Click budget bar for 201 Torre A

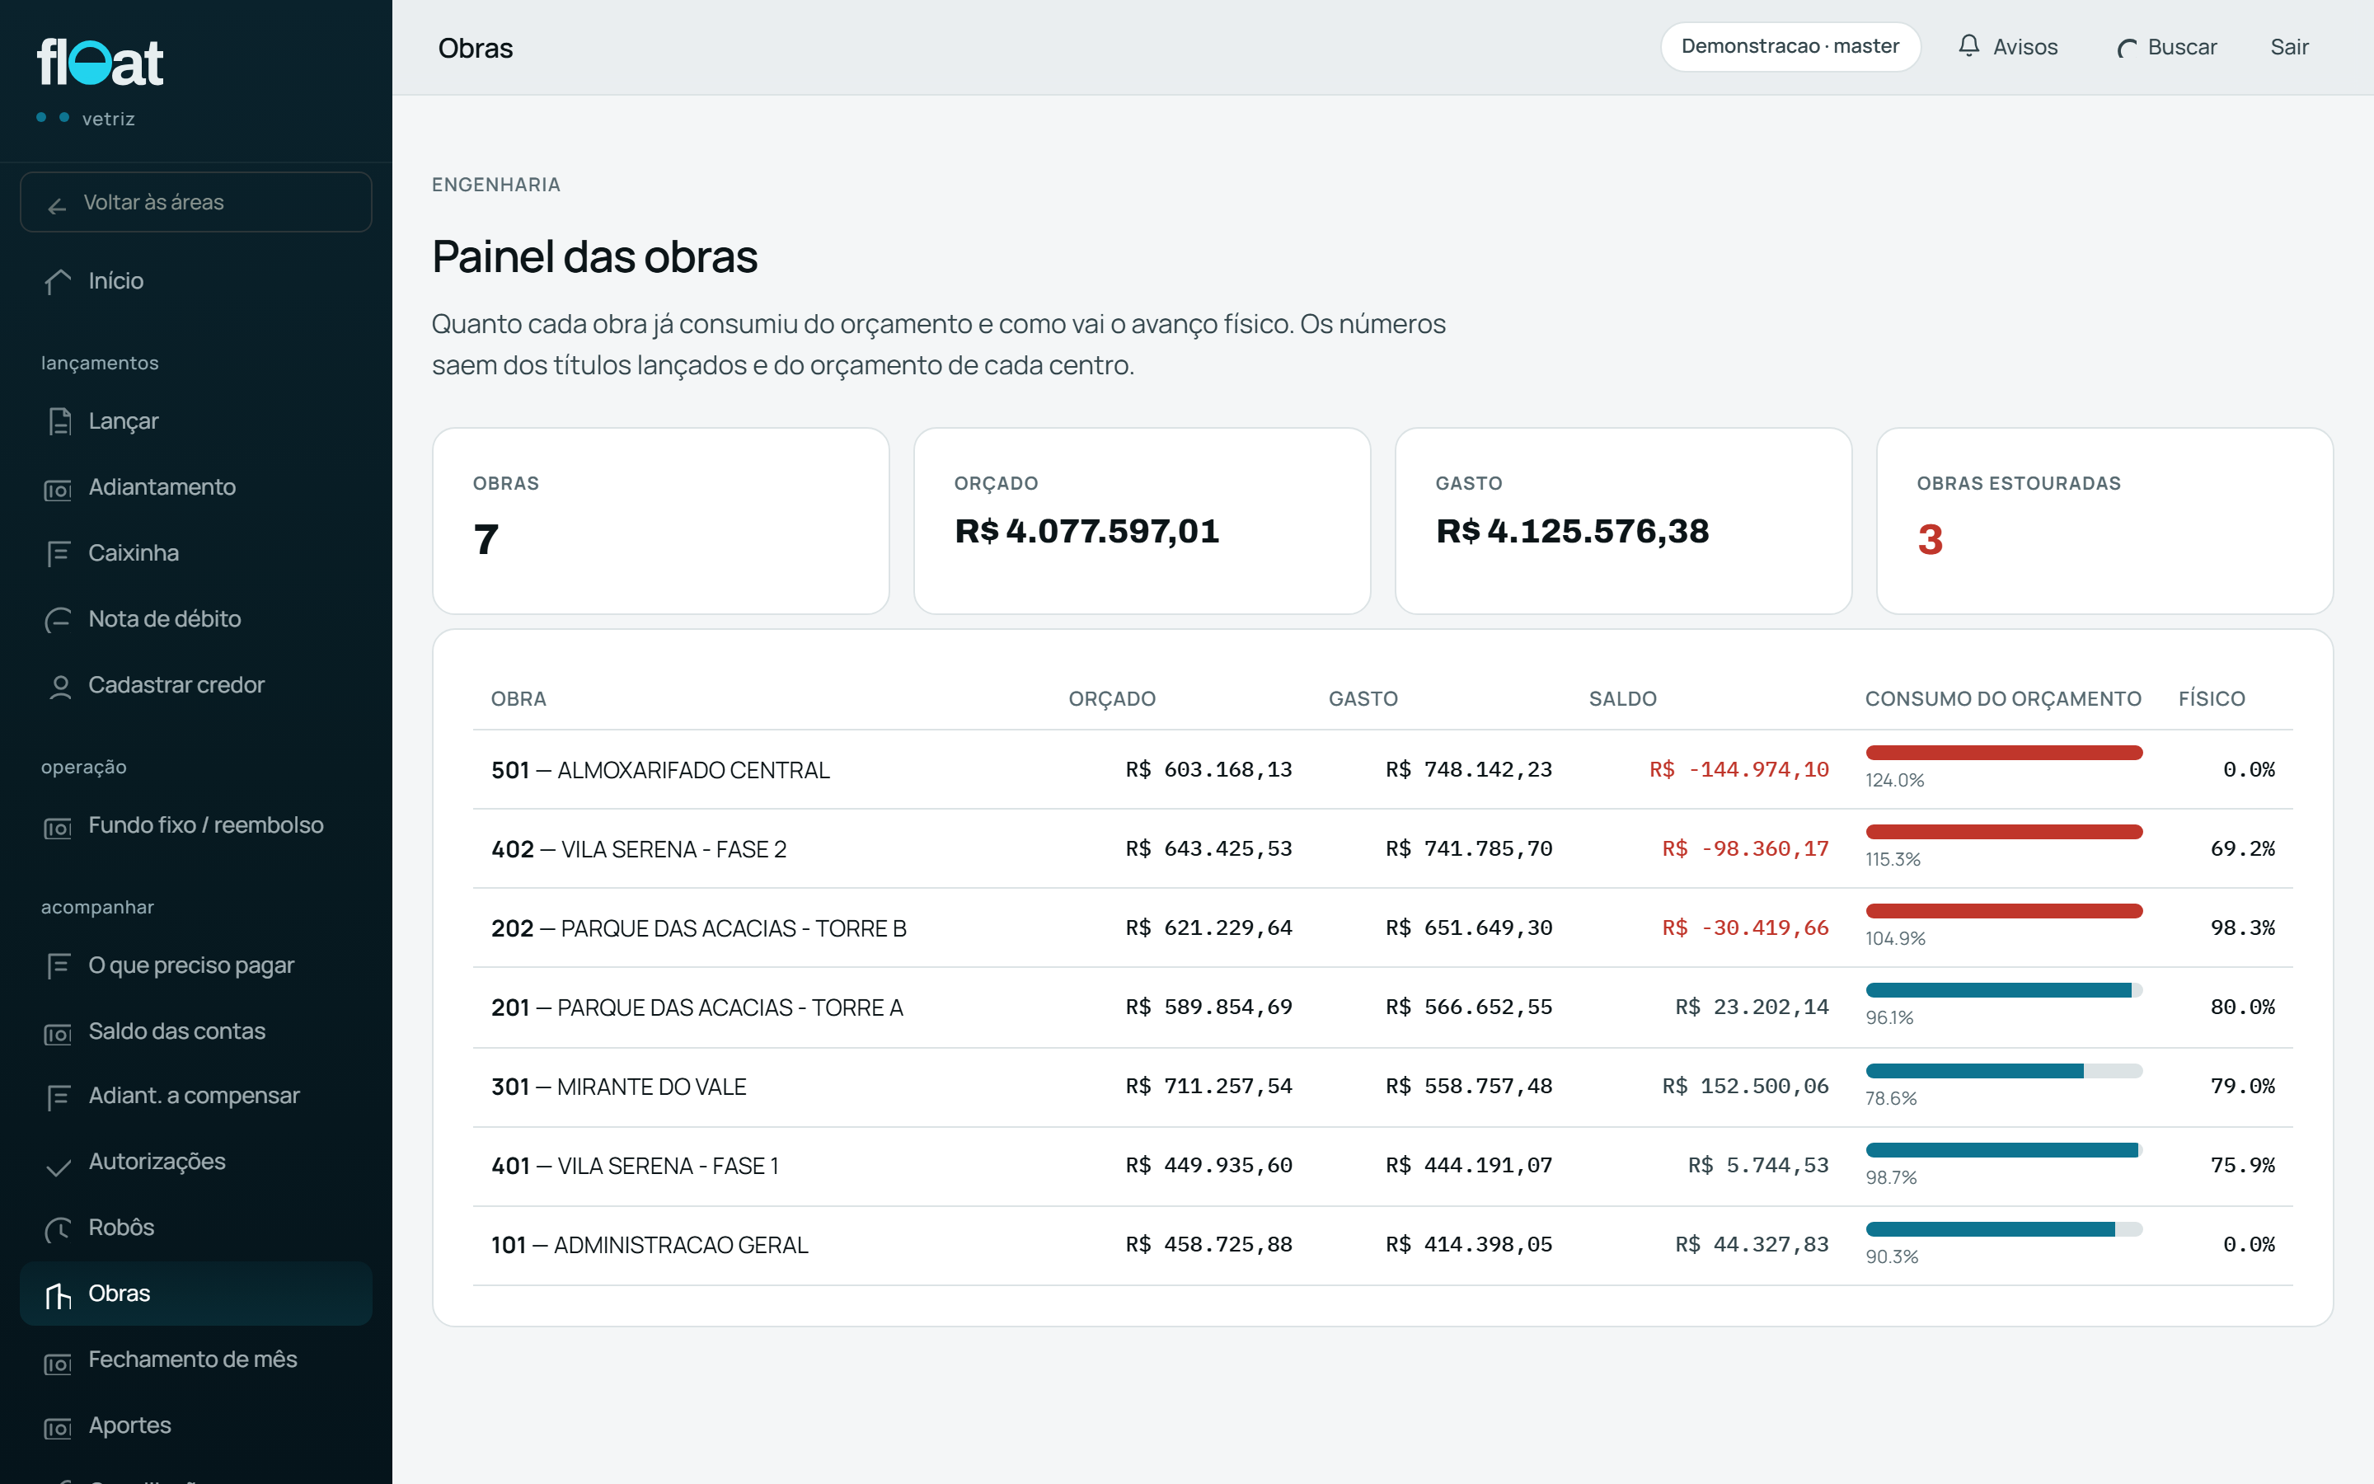click(2003, 990)
